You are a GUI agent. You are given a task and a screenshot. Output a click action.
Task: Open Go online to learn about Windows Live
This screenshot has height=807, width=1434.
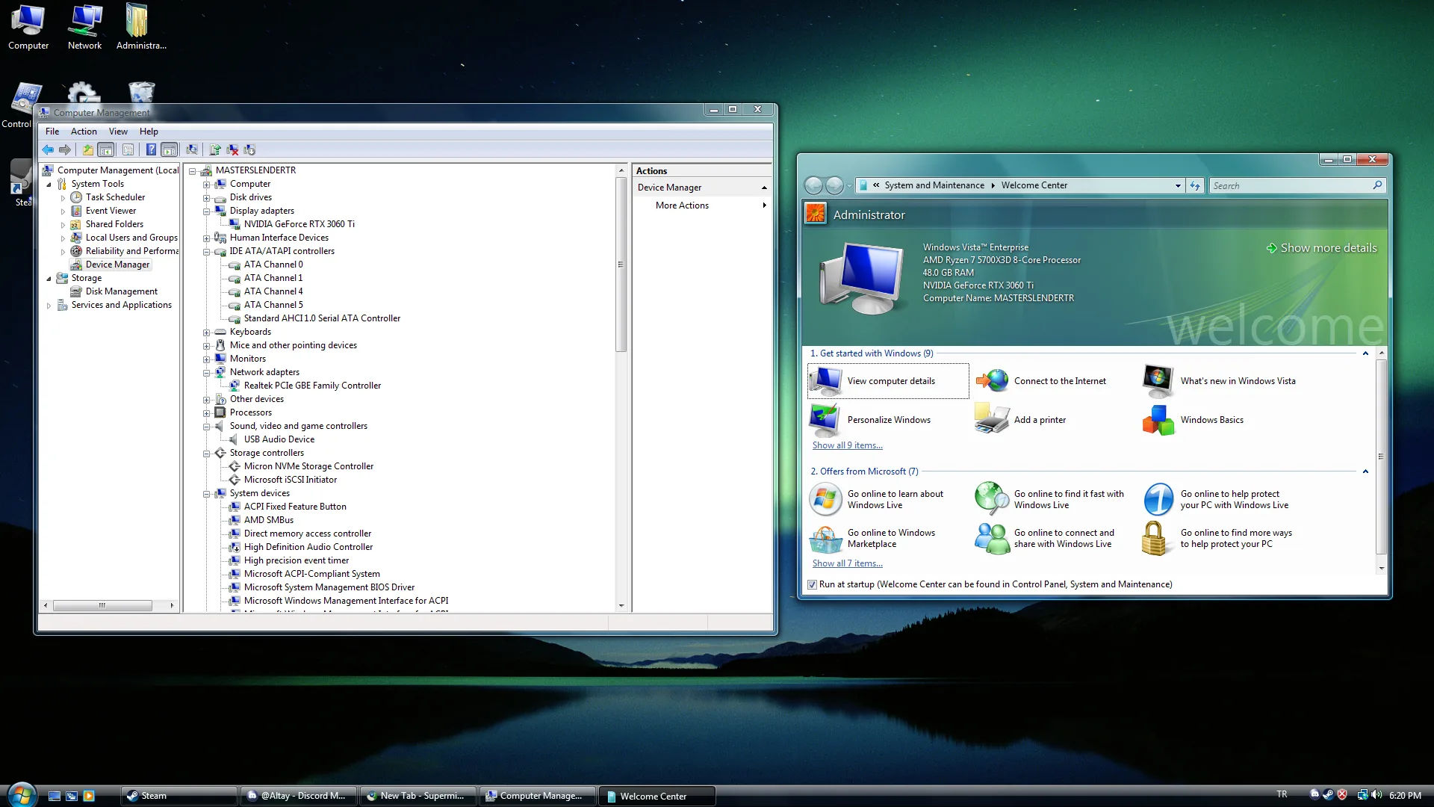(x=877, y=499)
